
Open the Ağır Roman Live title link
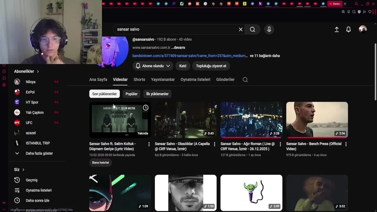tap(247, 146)
